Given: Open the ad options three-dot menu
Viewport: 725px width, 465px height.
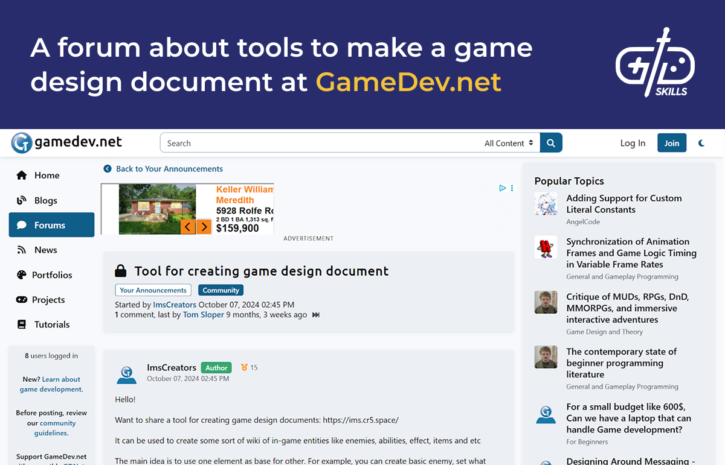Looking at the screenshot, I should pyautogui.click(x=512, y=188).
